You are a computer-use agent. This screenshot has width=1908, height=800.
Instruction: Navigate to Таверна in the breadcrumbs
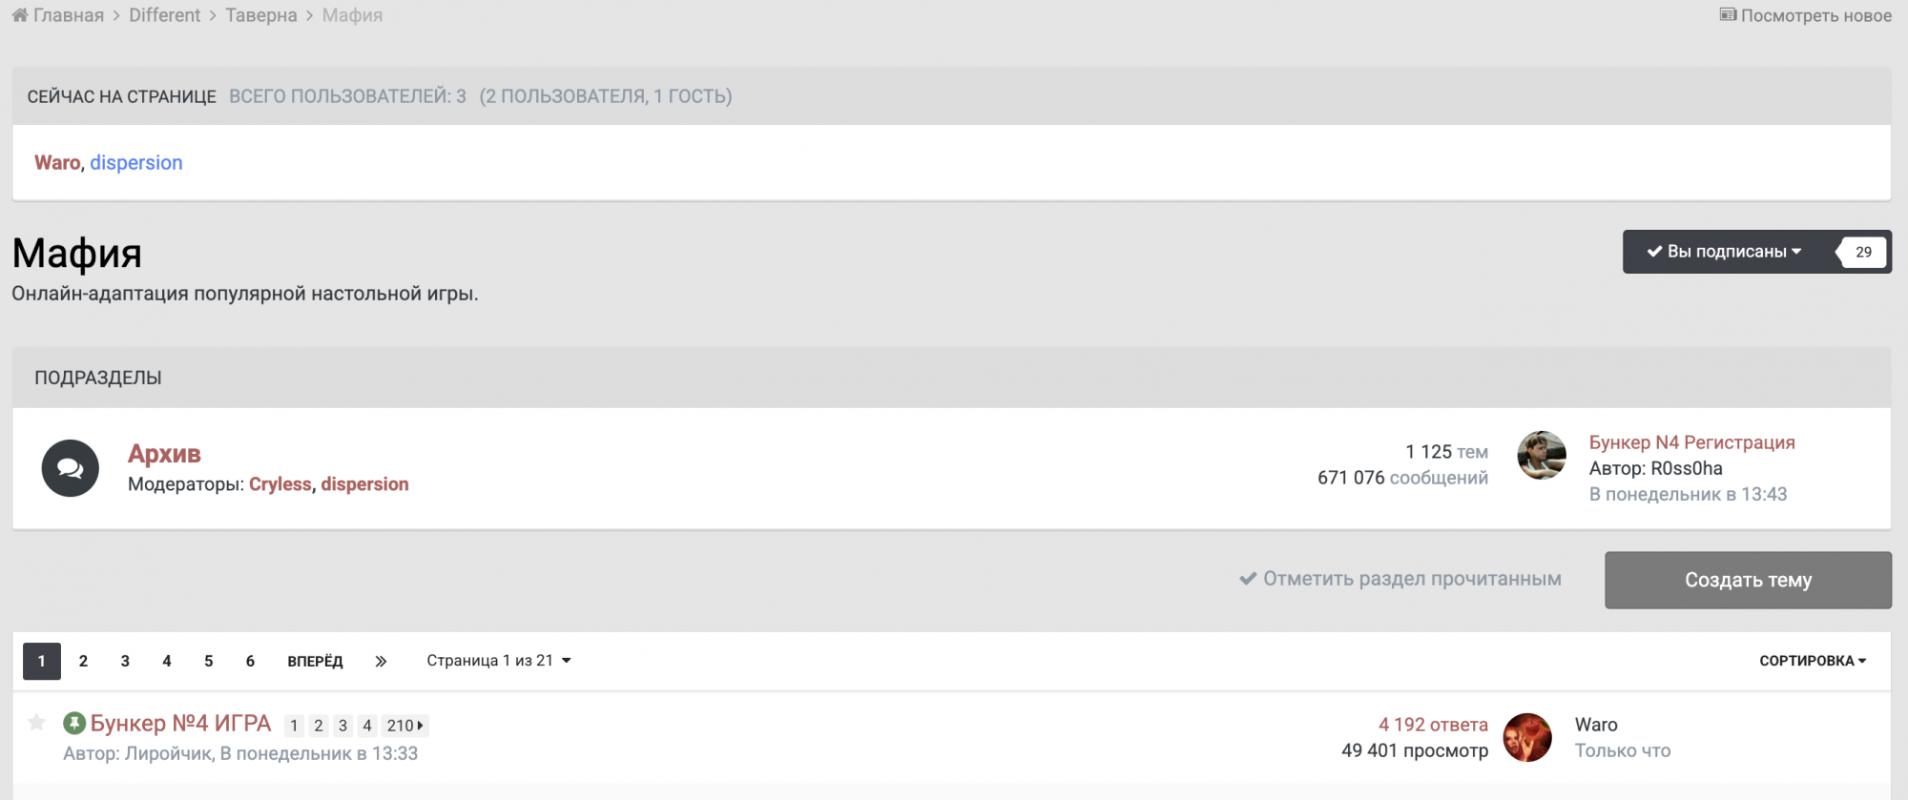pyautogui.click(x=261, y=15)
